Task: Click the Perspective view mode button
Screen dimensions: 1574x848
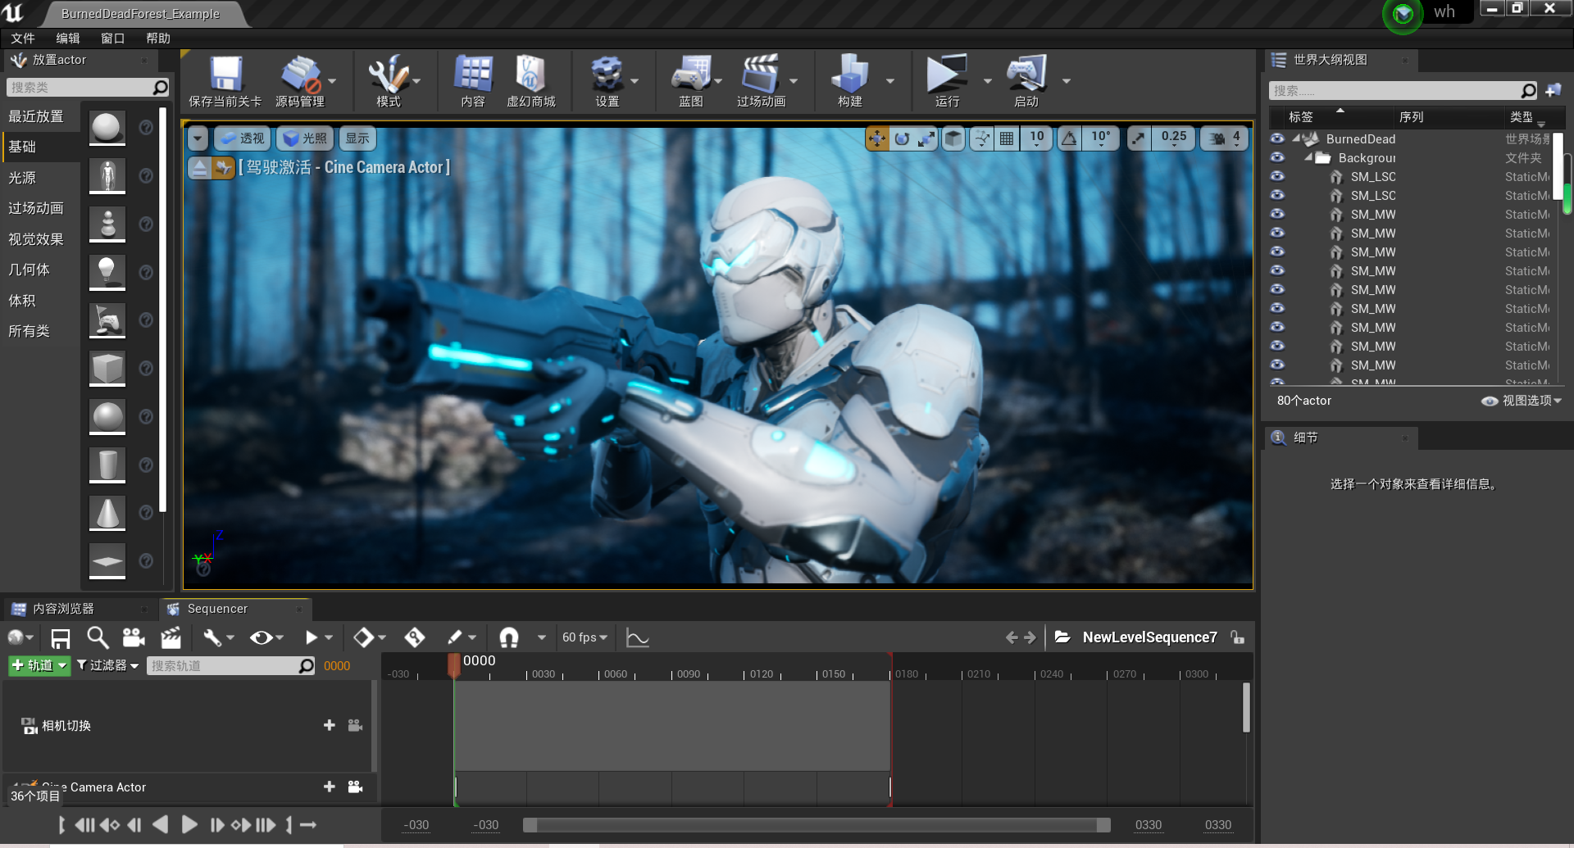Action: point(242,138)
